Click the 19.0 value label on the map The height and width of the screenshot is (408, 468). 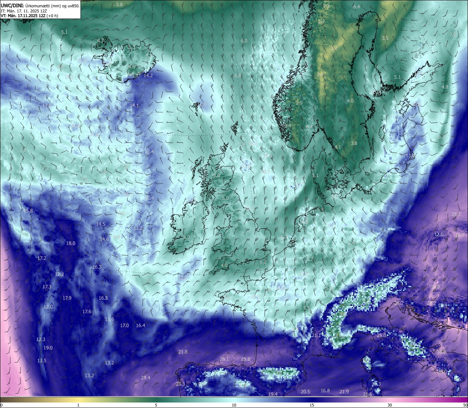[48, 348]
